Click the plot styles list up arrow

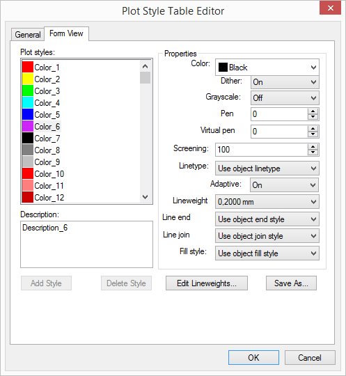(x=145, y=66)
